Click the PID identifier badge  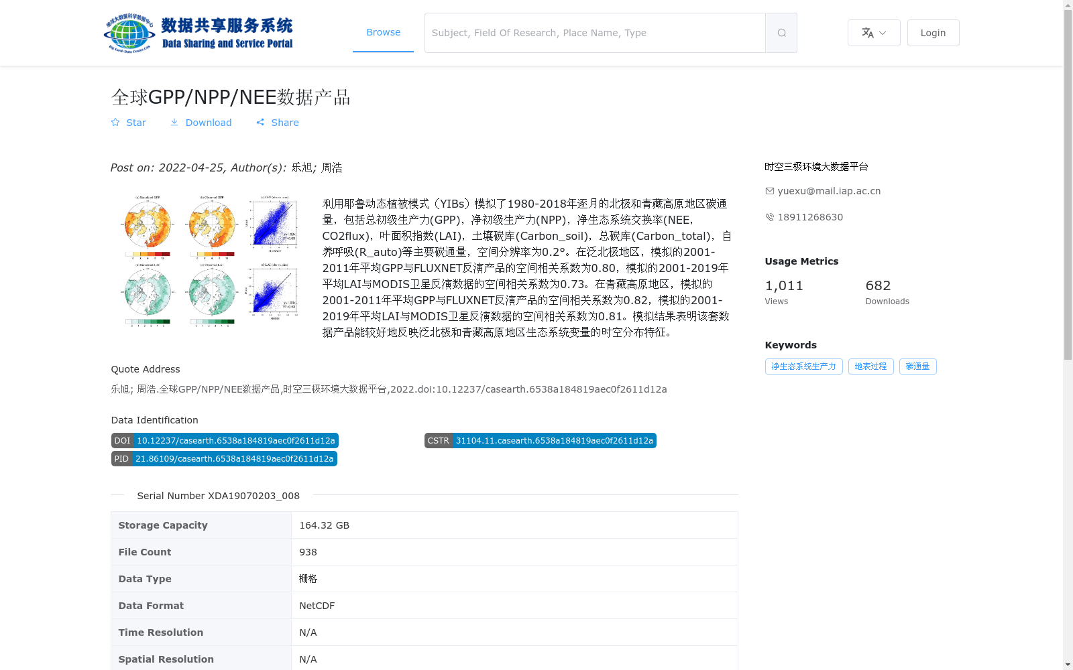224,458
